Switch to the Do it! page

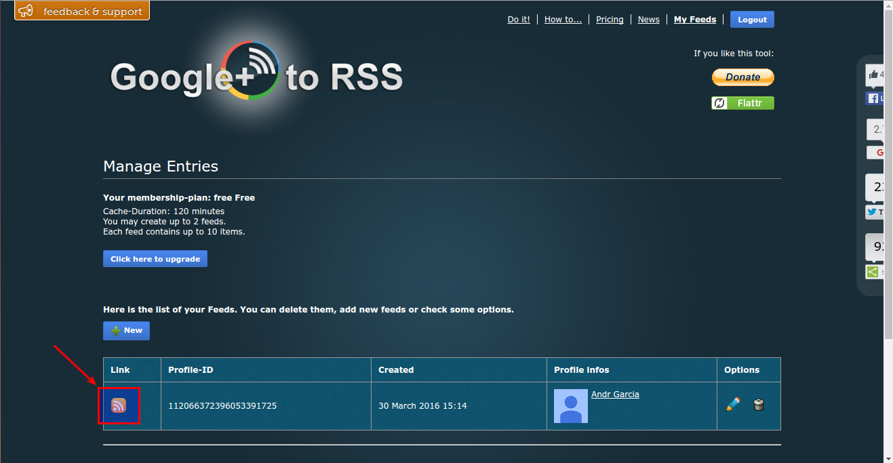coord(518,19)
